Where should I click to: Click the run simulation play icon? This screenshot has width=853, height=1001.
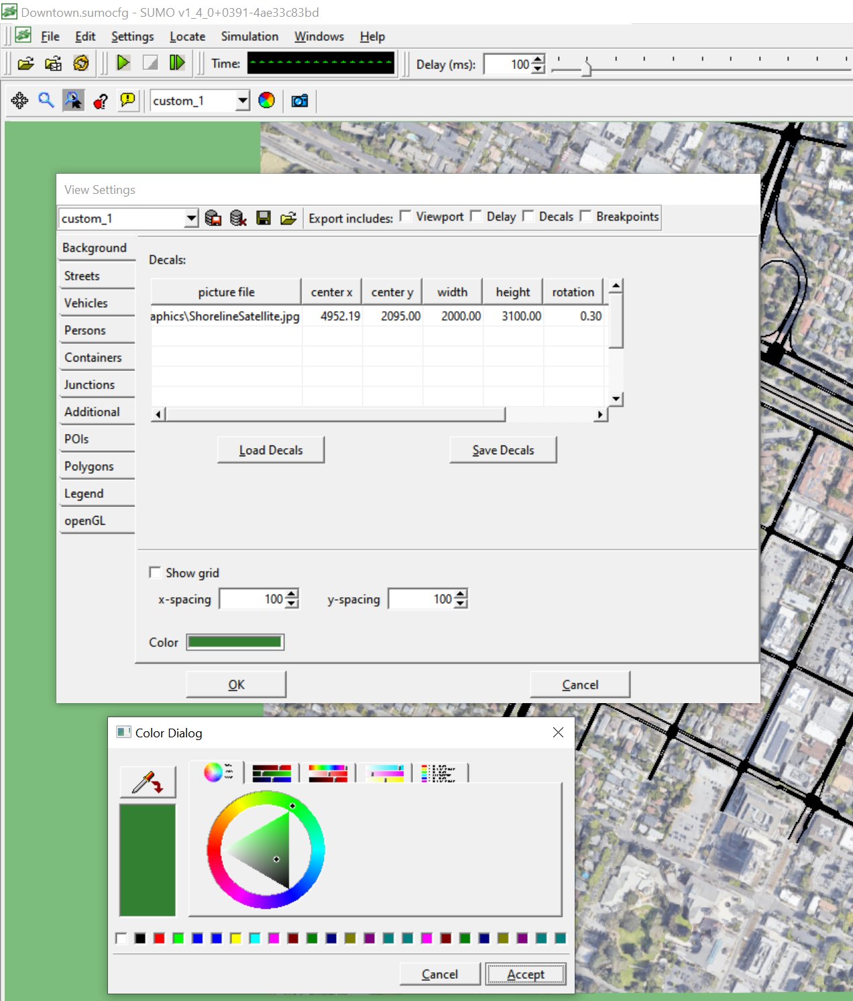(123, 63)
